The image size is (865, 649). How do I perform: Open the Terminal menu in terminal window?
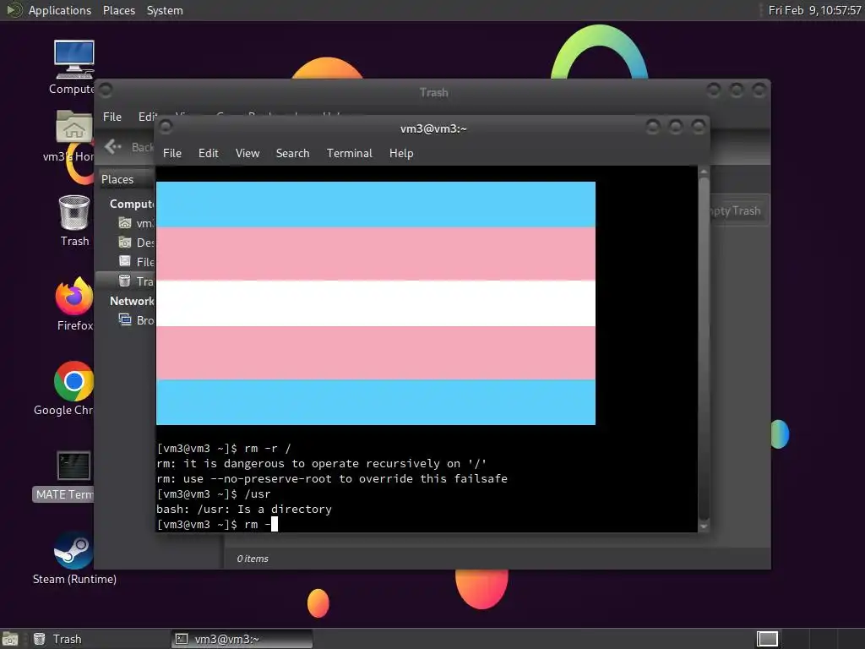349,153
